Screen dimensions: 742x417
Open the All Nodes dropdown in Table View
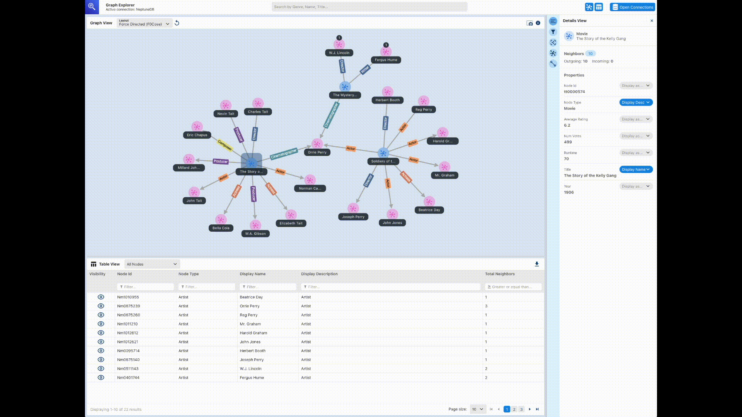pos(151,264)
